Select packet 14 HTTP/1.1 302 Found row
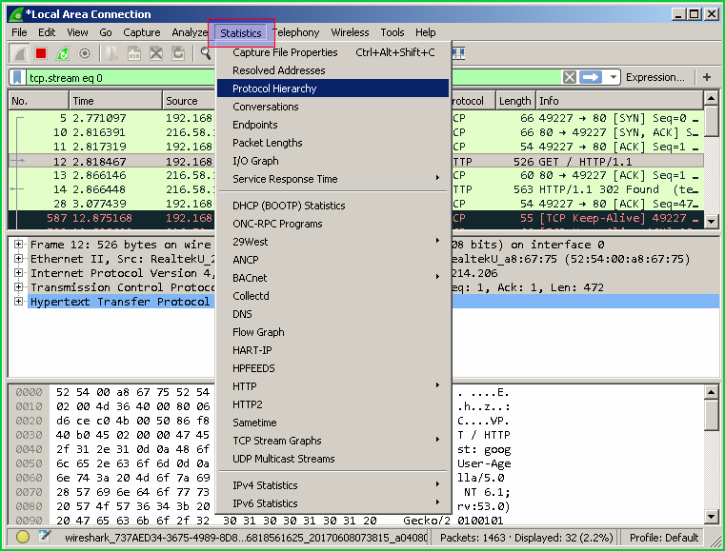The image size is (725, 551). coord(356,189)
